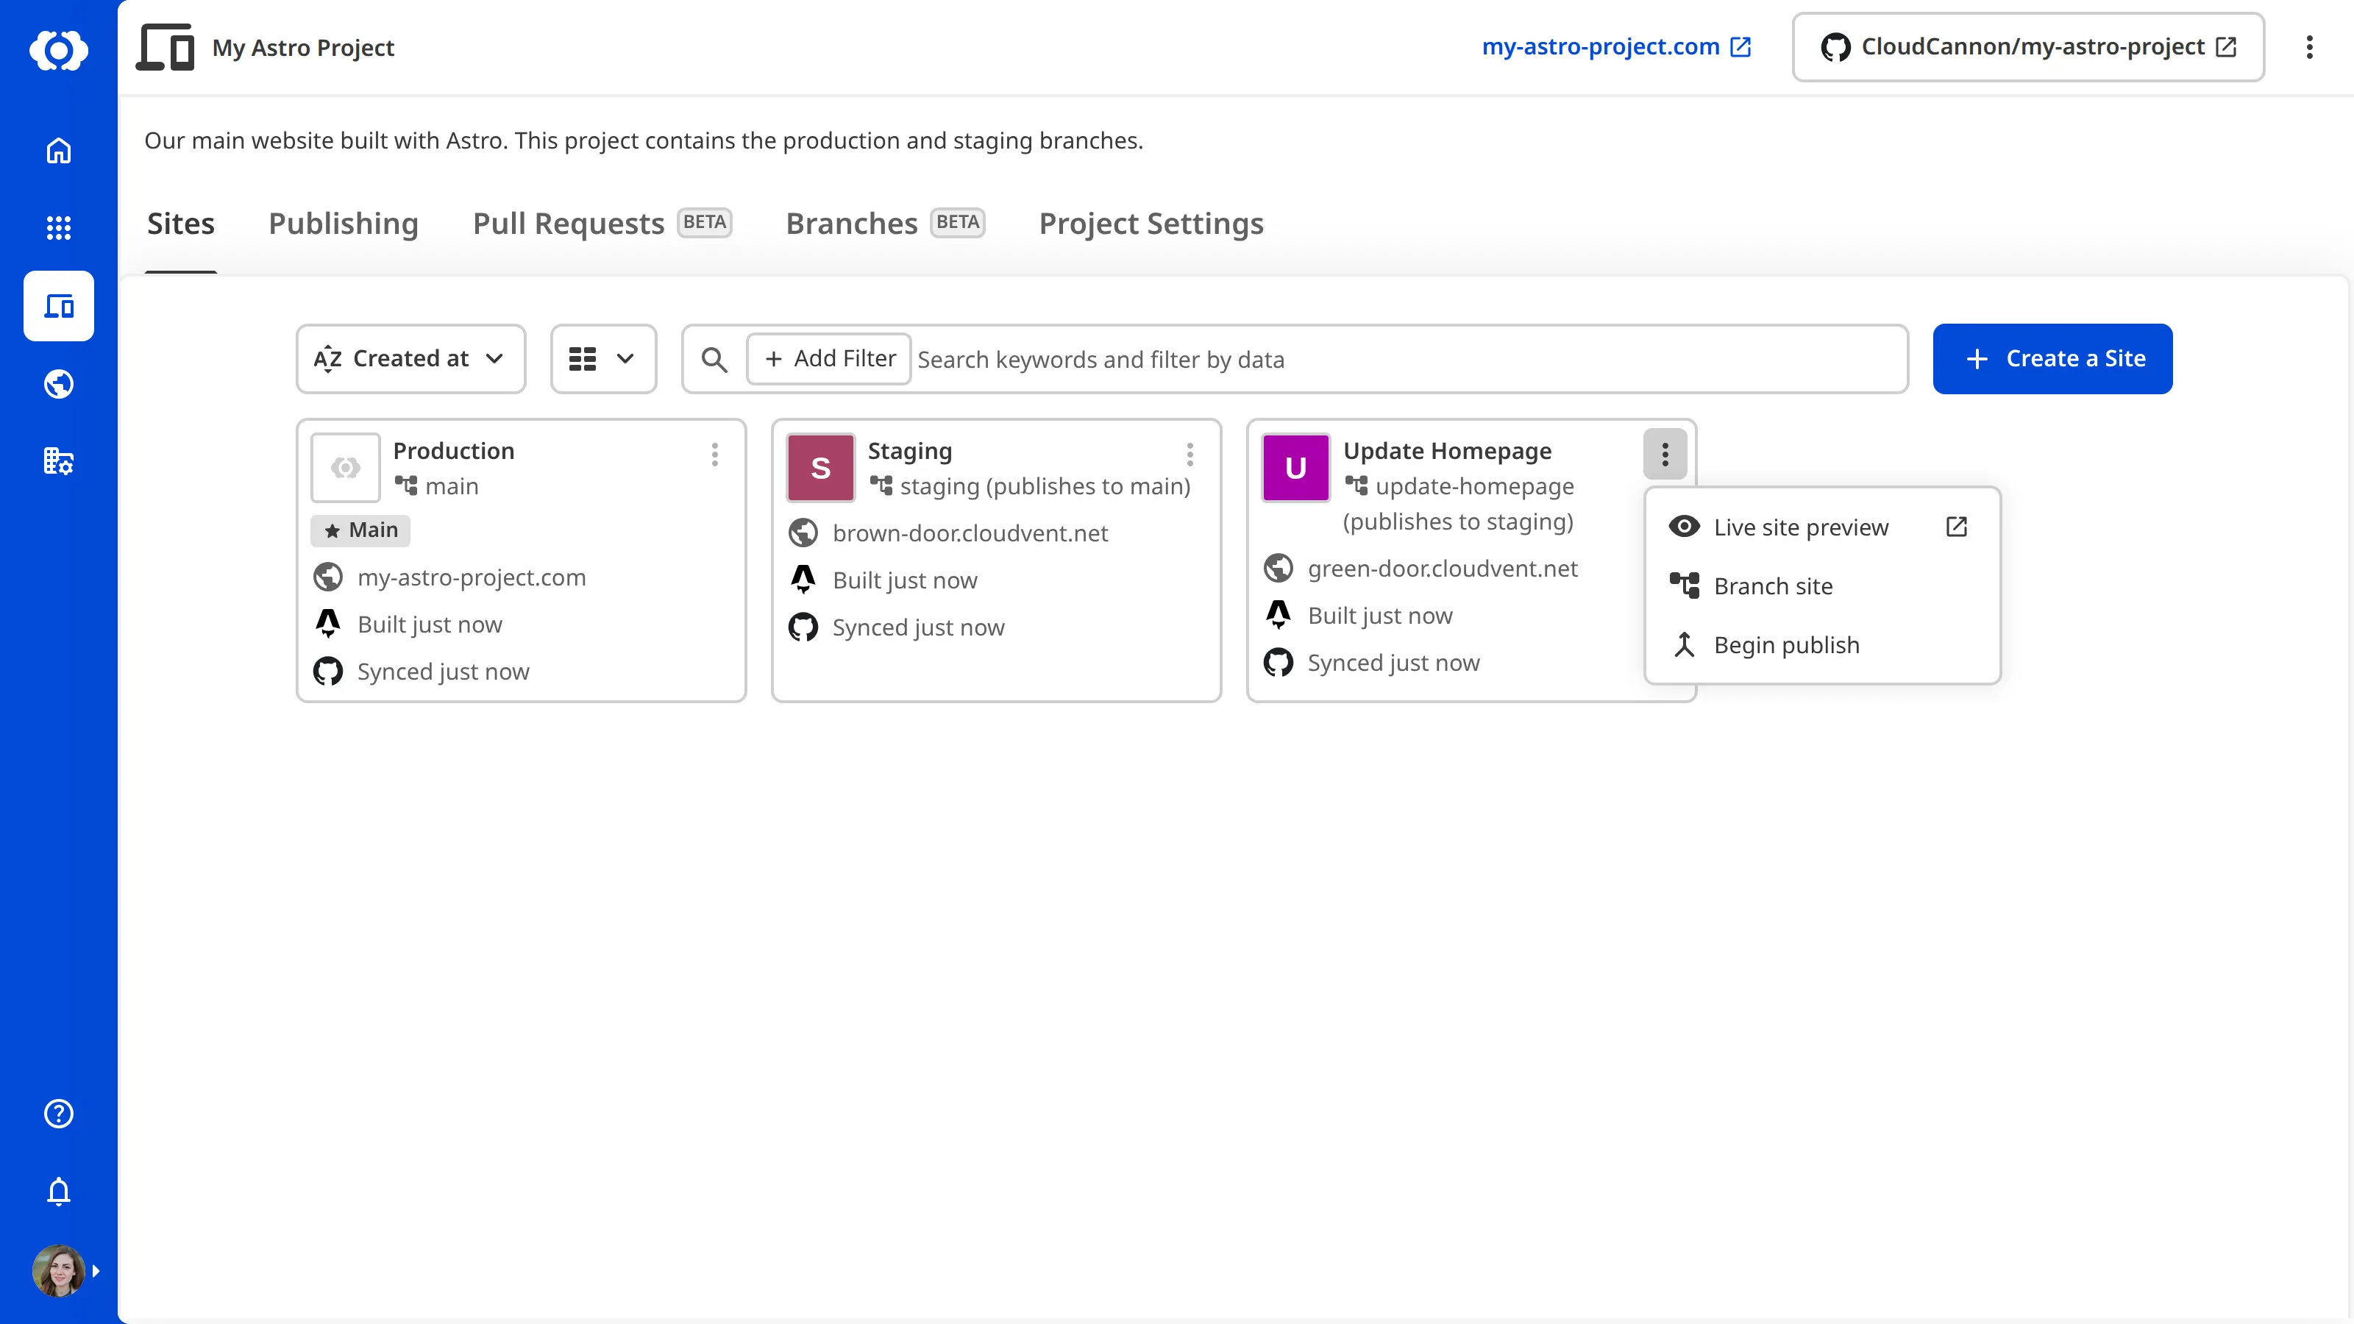Click green-door.cloudvent.net text
Image resolution: width=2354 pixels, height=1324 pixels.
[x=1443, y=569]
